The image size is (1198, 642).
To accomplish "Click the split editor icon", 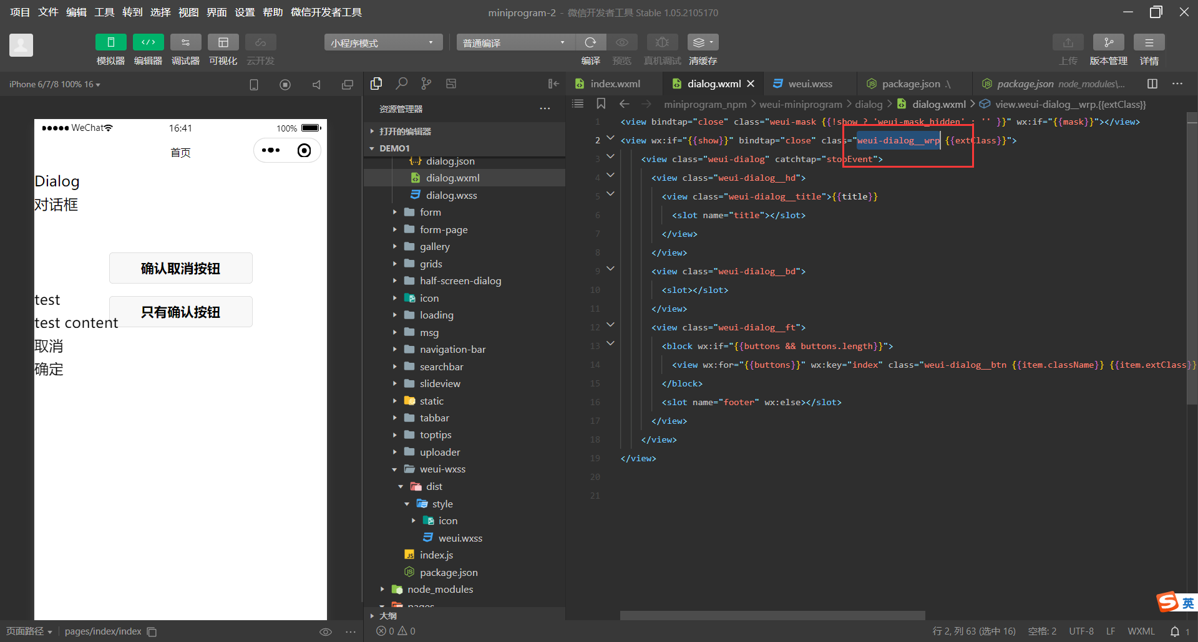I will coord(1152,84).
